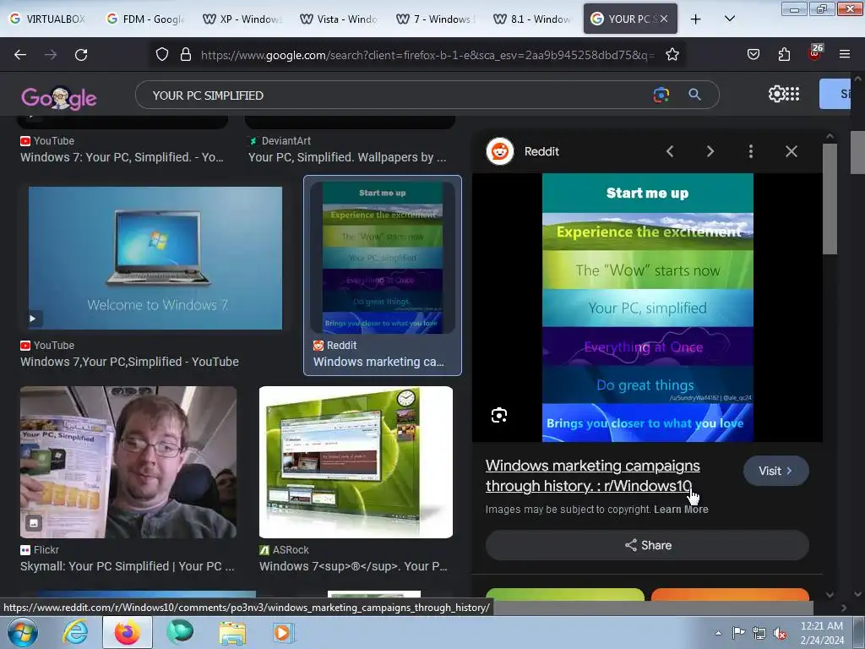The image size is (865, 649).
Task: Click the uBlock extension icon with badge 26
Action: click(815, 53)
